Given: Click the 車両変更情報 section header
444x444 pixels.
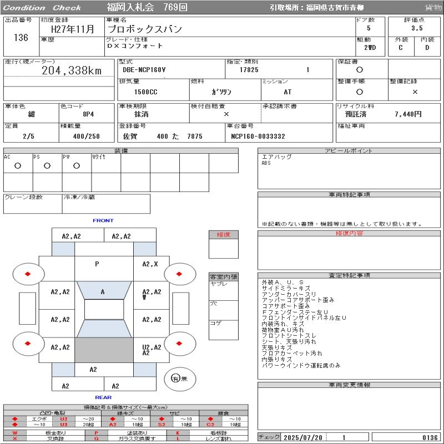Looking at the screenshot, I should [x=349, y=385].
